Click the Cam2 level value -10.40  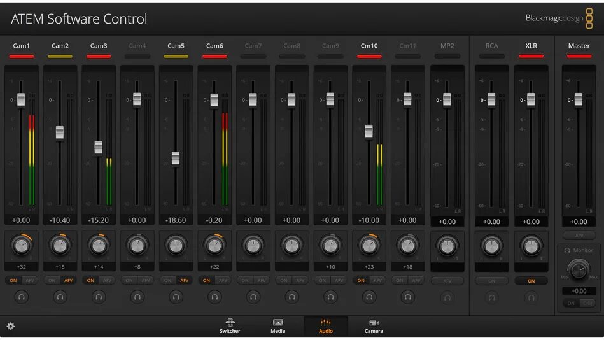[x=60, y=220]
